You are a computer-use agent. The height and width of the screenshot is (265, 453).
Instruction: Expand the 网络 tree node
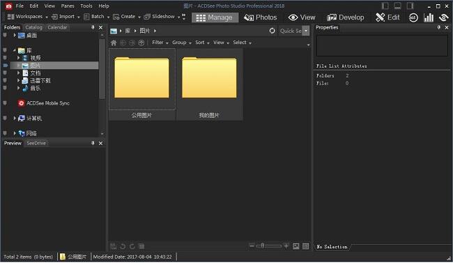pyautogui.click(x=15, y=133)
